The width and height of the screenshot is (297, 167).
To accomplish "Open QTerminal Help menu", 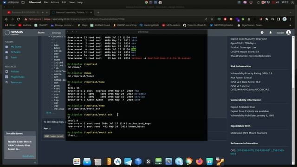I will click(x=80, y=2).
